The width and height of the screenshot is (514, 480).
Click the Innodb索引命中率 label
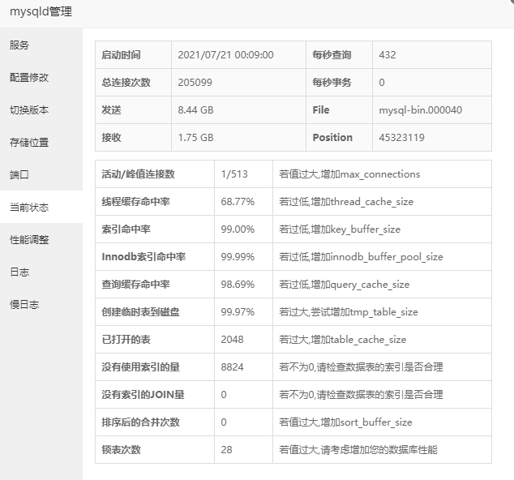[143, 257]
